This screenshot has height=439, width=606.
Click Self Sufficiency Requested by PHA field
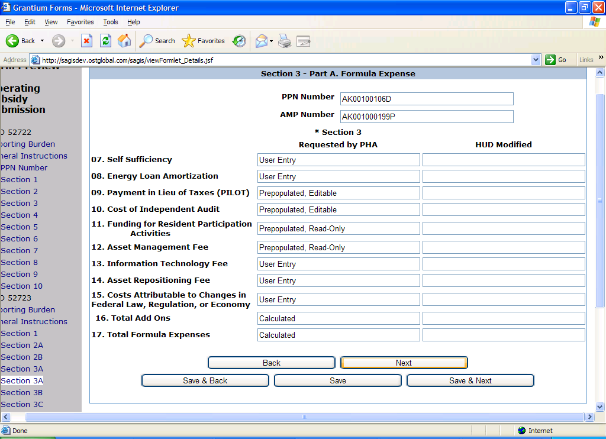pyautogui.click(x=339, y=160)
